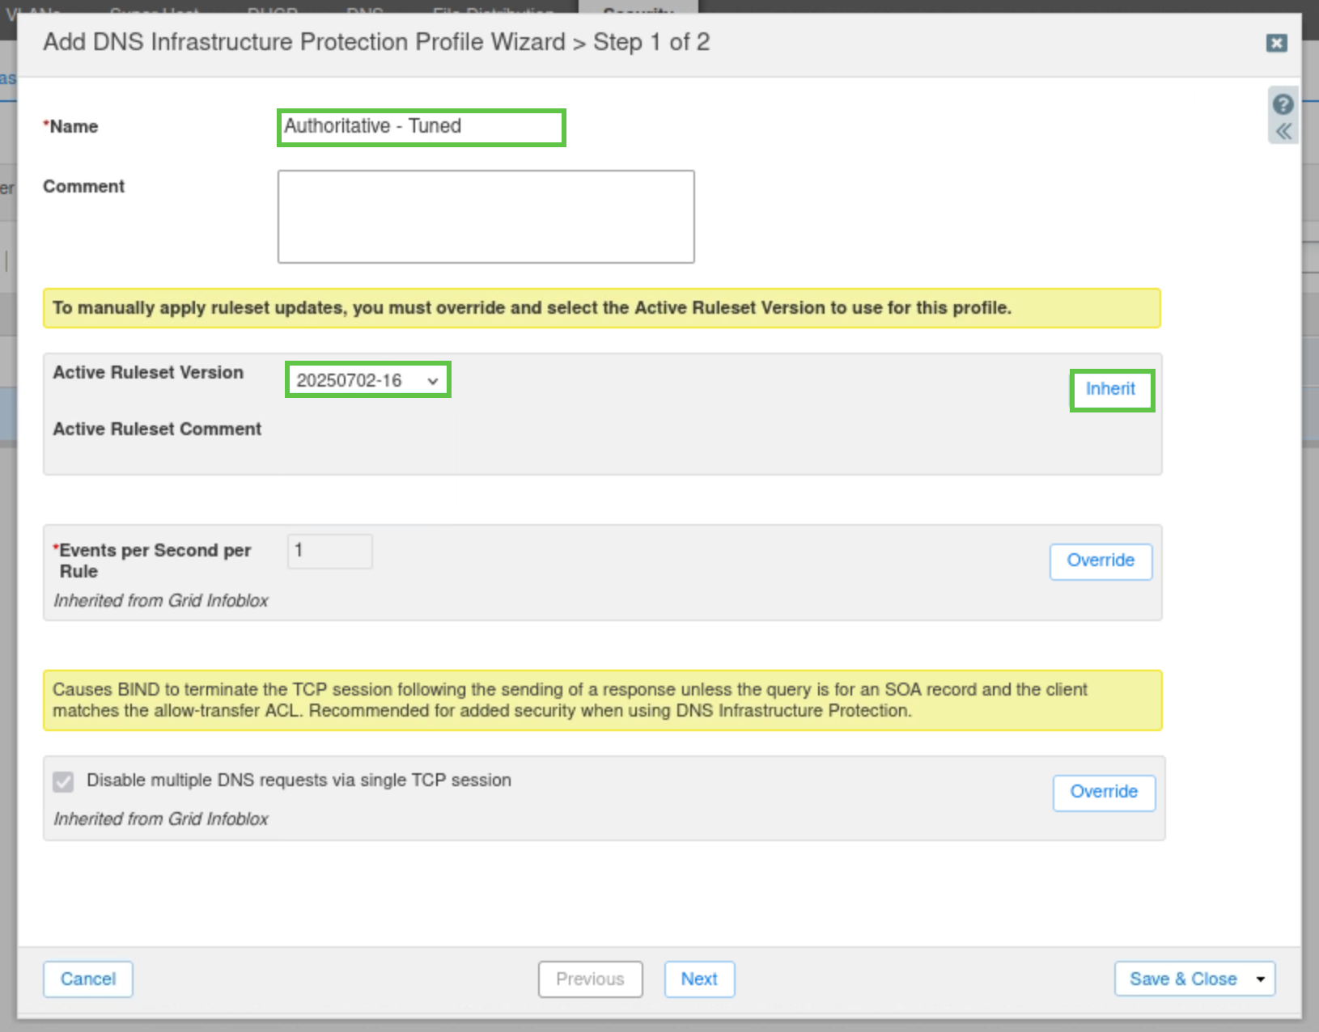Expand the Save & Close dropdown arrow
This screenshot has width=1319, height=1032.
tap(1261, 979)
